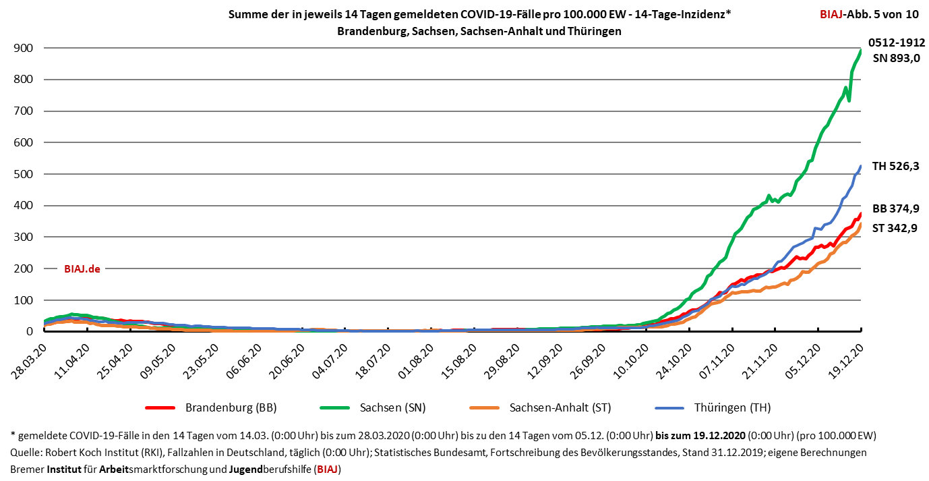Screen dimensions: 929x481
Task: Click the x-axis date 11.04.20
Action: tap(73, 360)
